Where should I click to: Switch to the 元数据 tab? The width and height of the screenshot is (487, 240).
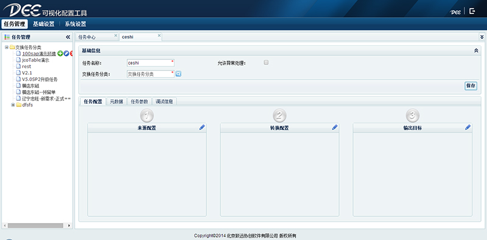coord(116,101)
